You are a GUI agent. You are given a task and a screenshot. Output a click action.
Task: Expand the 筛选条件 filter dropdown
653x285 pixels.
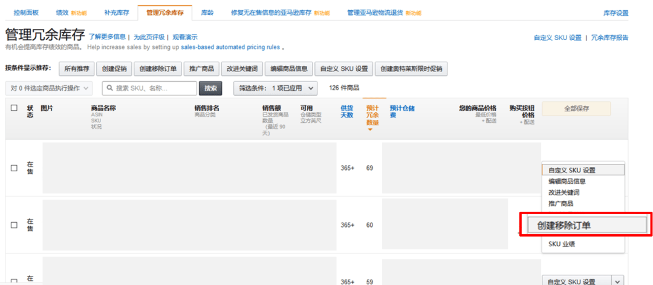tap(275, 88)
